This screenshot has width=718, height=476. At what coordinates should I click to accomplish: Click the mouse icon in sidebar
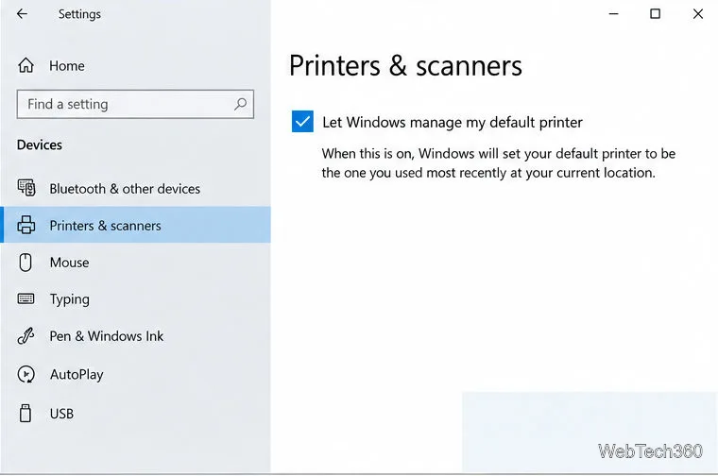point(26,263)
